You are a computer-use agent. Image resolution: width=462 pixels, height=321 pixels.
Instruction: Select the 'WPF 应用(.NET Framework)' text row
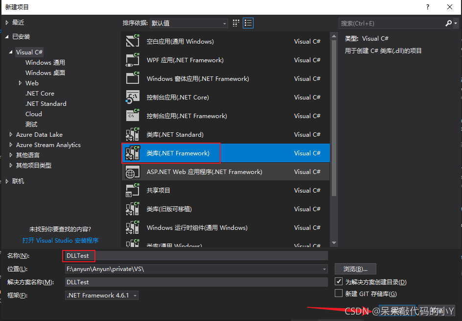click(x=185, y=60)
